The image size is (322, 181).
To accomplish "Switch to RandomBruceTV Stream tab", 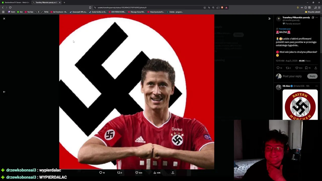I will click(x=16, y=3).
